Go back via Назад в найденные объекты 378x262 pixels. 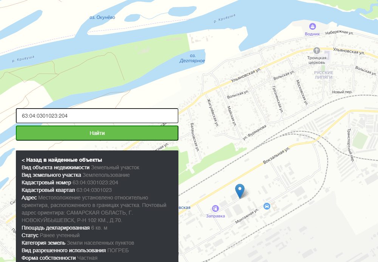(x=62, y=160)
